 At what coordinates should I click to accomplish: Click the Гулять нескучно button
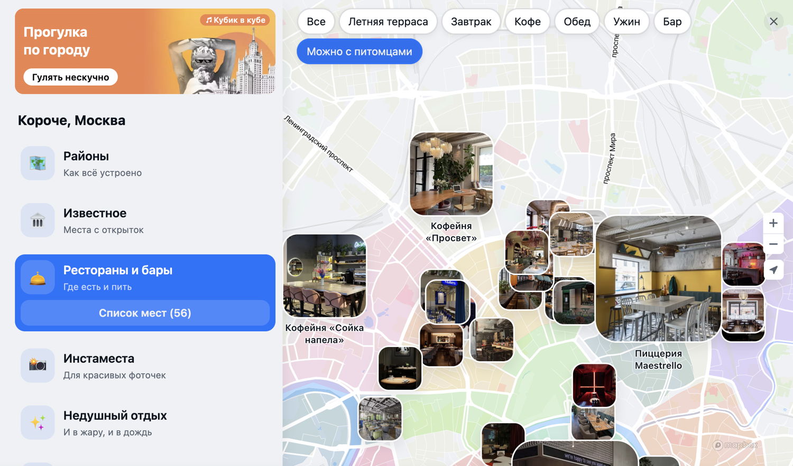pos(70,77)
